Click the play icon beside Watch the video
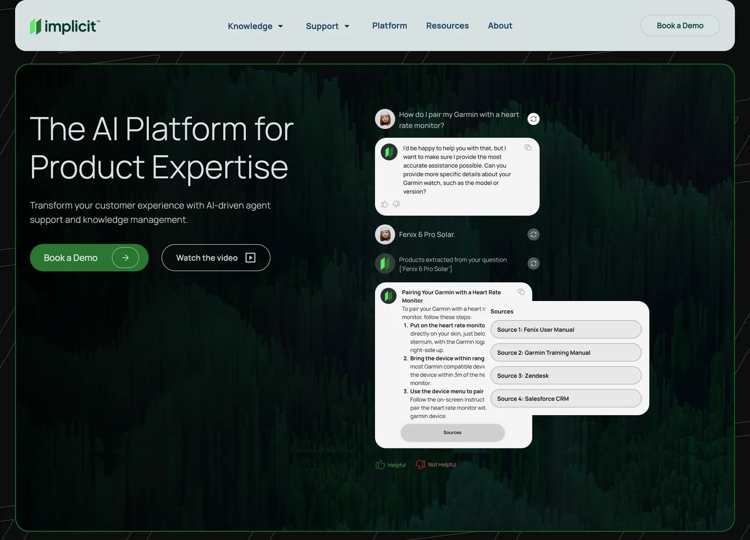 (x=250, y=258)
